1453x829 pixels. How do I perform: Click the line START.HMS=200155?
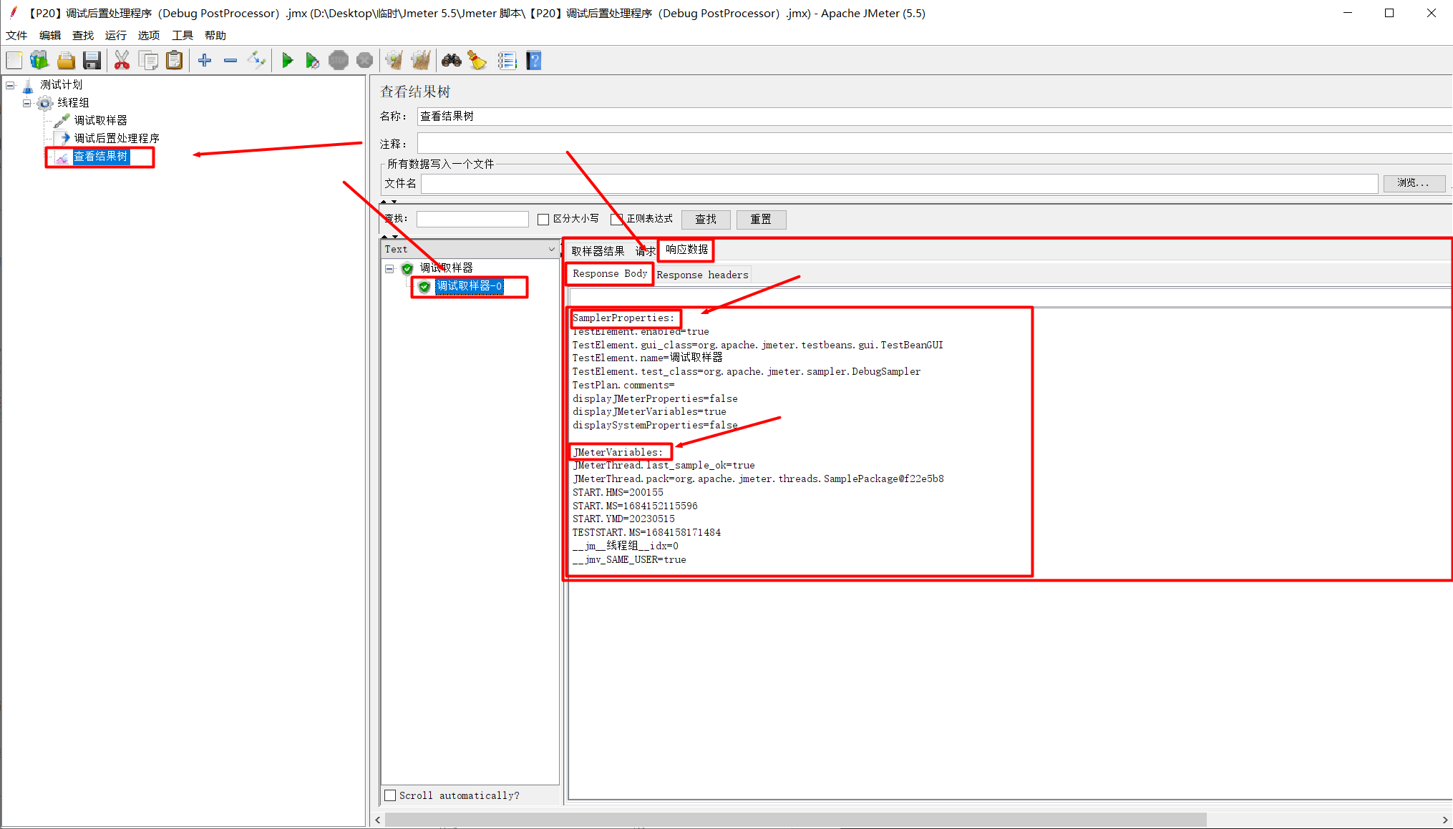(x=618, y=492)
